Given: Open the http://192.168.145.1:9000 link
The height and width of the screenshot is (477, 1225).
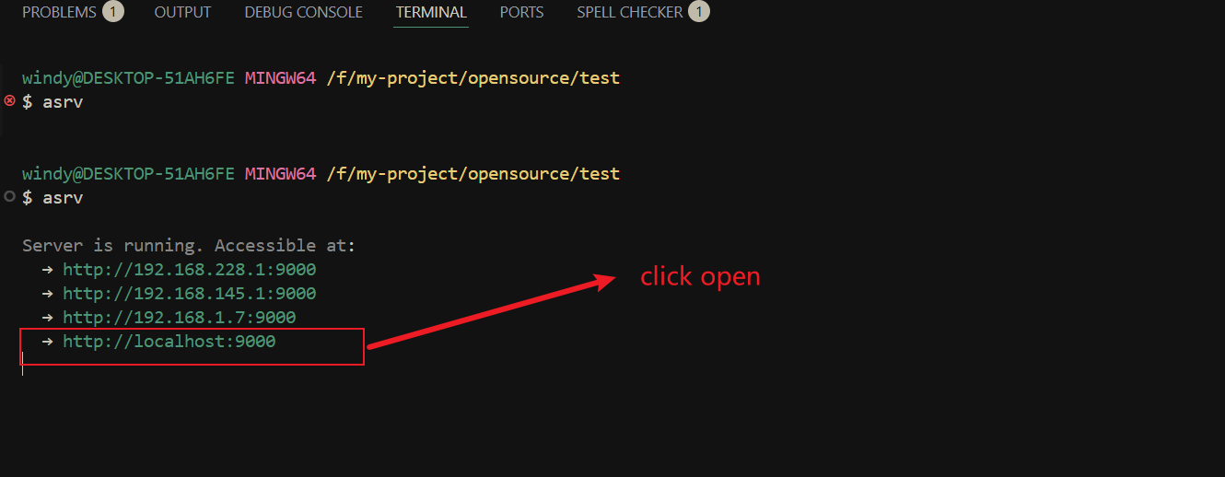Looking at the screenshot, I should point(190,294).
